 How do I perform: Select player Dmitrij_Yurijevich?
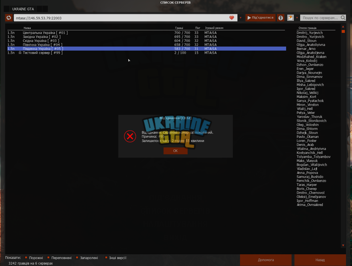click(310, 33)
